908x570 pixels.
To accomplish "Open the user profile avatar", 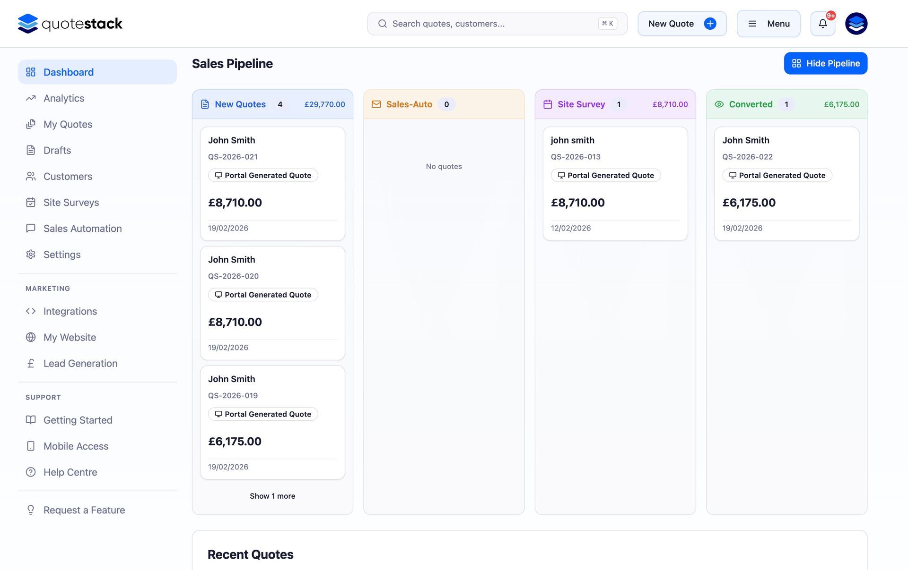I will [x=856, y=24].
